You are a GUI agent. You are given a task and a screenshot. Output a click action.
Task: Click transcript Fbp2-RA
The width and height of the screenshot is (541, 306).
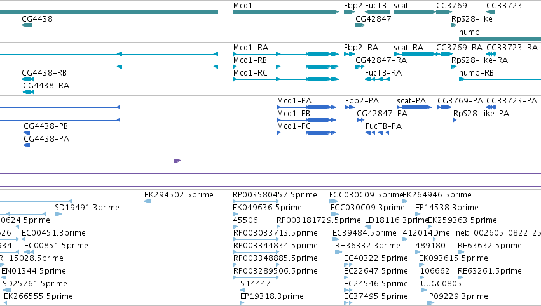point(361,48)
